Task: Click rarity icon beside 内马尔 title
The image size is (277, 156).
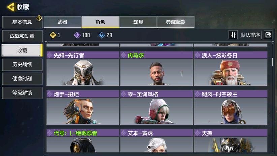Action: pyautogui.click(x=123, y=55)
